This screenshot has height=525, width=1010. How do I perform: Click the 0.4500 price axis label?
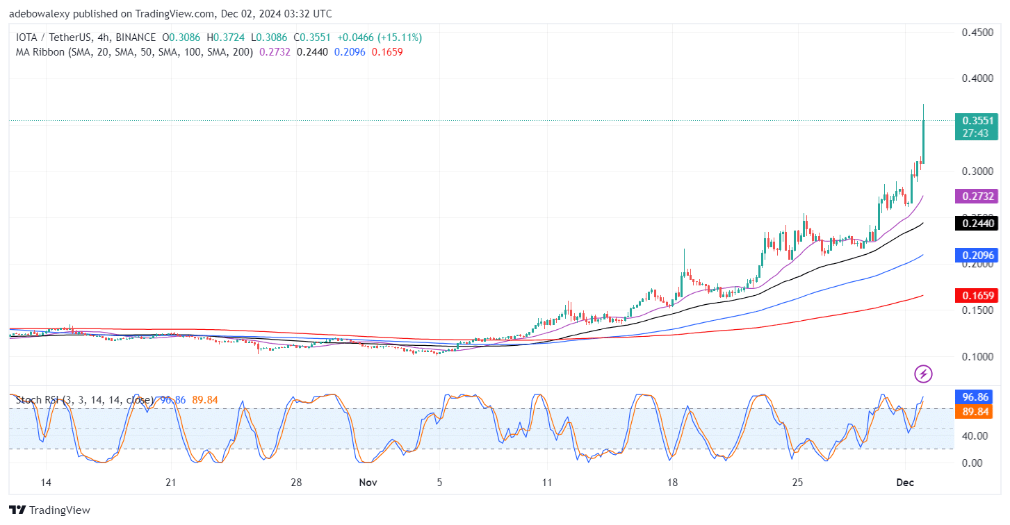point(979,33)
